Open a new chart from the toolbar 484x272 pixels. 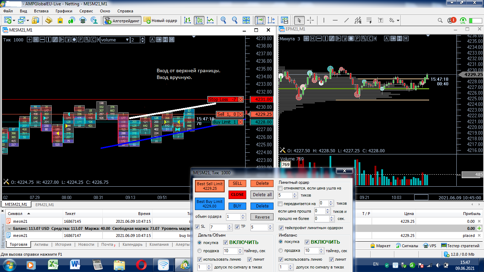coord(7,20)
